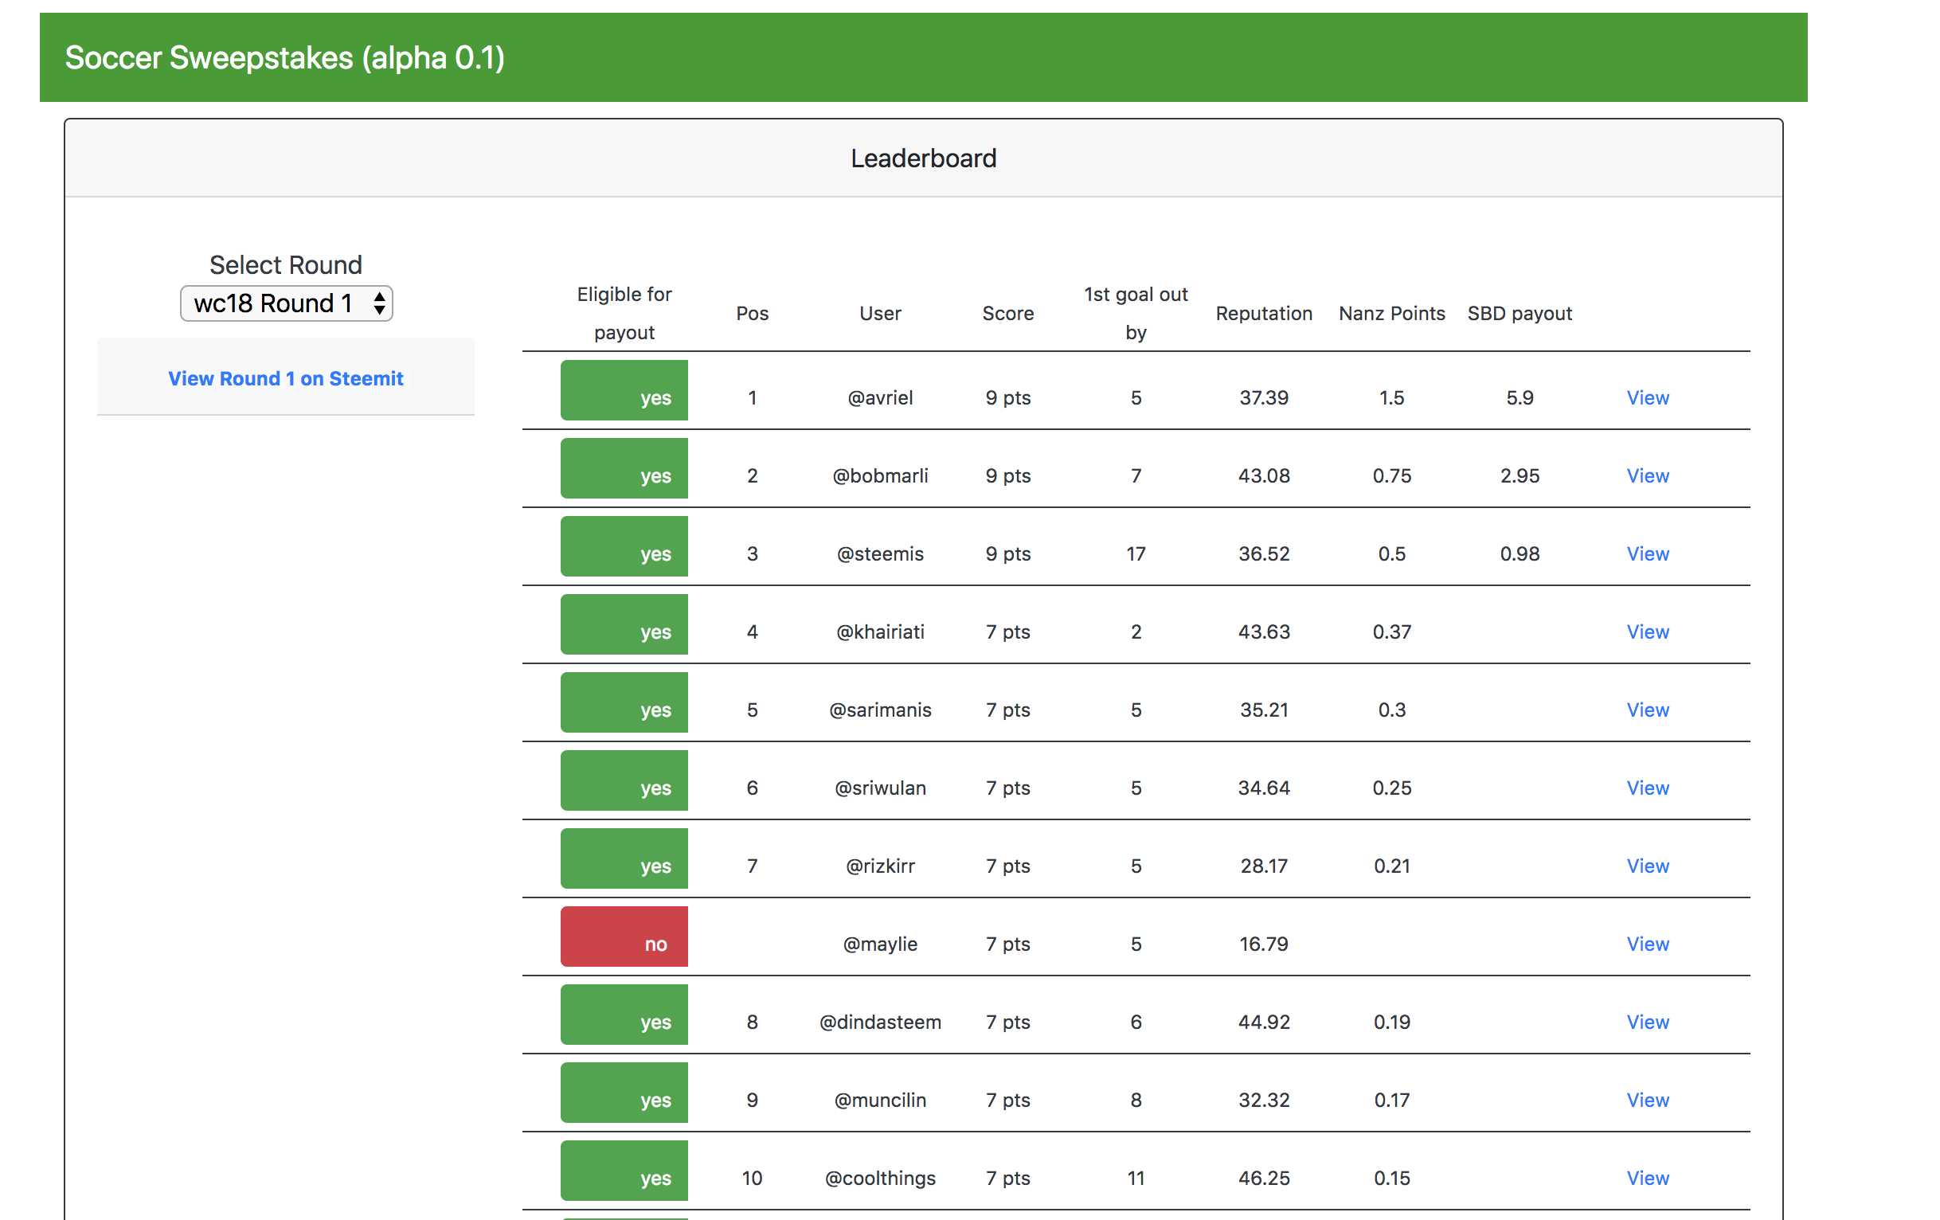The image size is (1940, 1220).
Task: Open View link for @dindasteem
Action: [1647, 1022]
